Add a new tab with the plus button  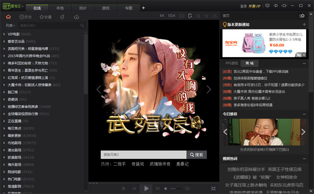pos(143,8)
